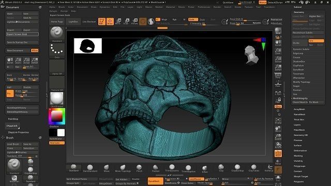Choose the ClayTubes brush
This screenshot has height=186, width=331.
[254, 168]
